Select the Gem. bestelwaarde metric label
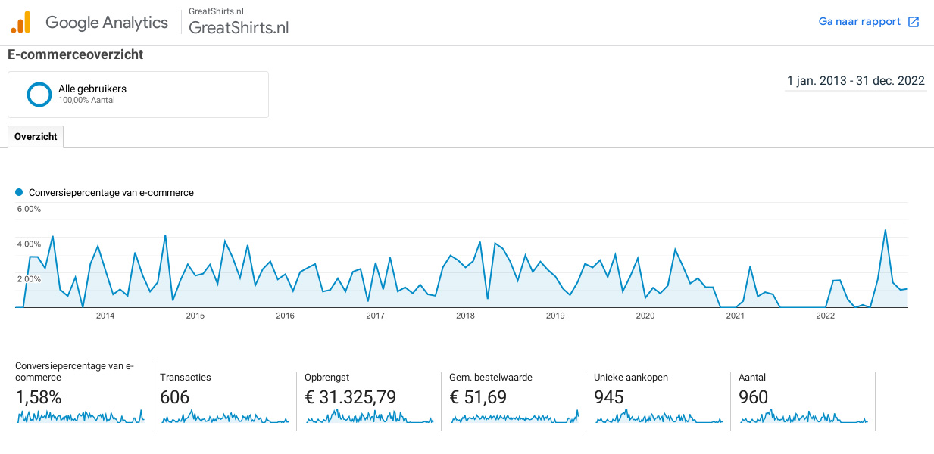The width and height of the screenshot is (934, 454). tap(491, 377)
